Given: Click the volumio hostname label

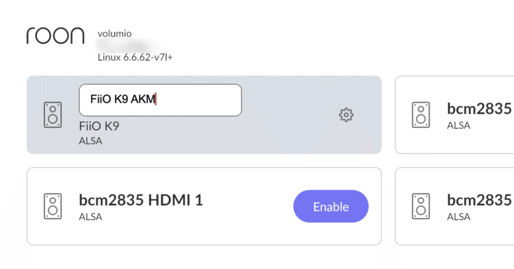Looking at the screenshot, I should [x=114, y=33].
